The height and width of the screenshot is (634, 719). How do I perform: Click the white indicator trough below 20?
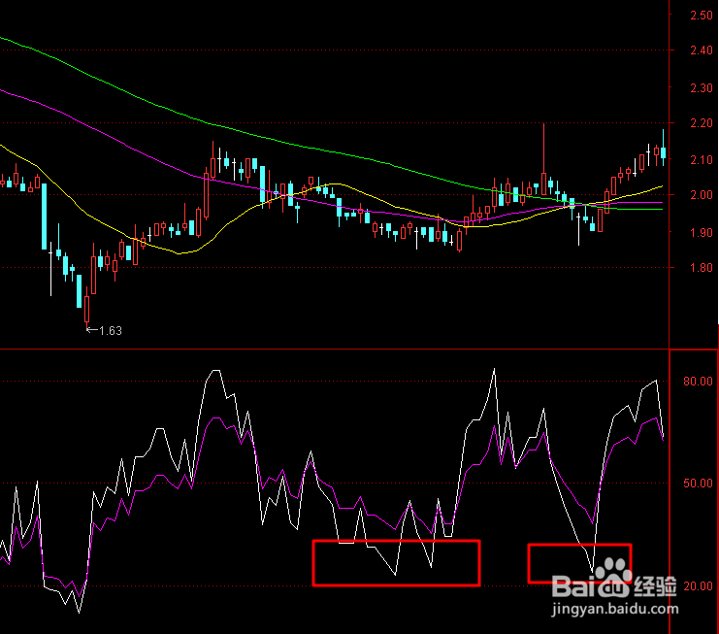pyautogui.click(x=79, y=612)
